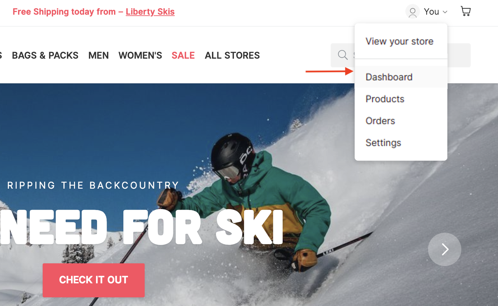The width and height of the screenshot is (498, 306).
Task: Advance the hero slider with the next arrow
Action: tap(445, 249)
